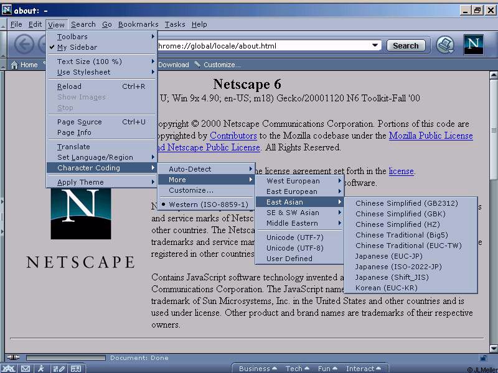Open Mail via the envelope icon
Screen dimensions: 498x373
26,369
